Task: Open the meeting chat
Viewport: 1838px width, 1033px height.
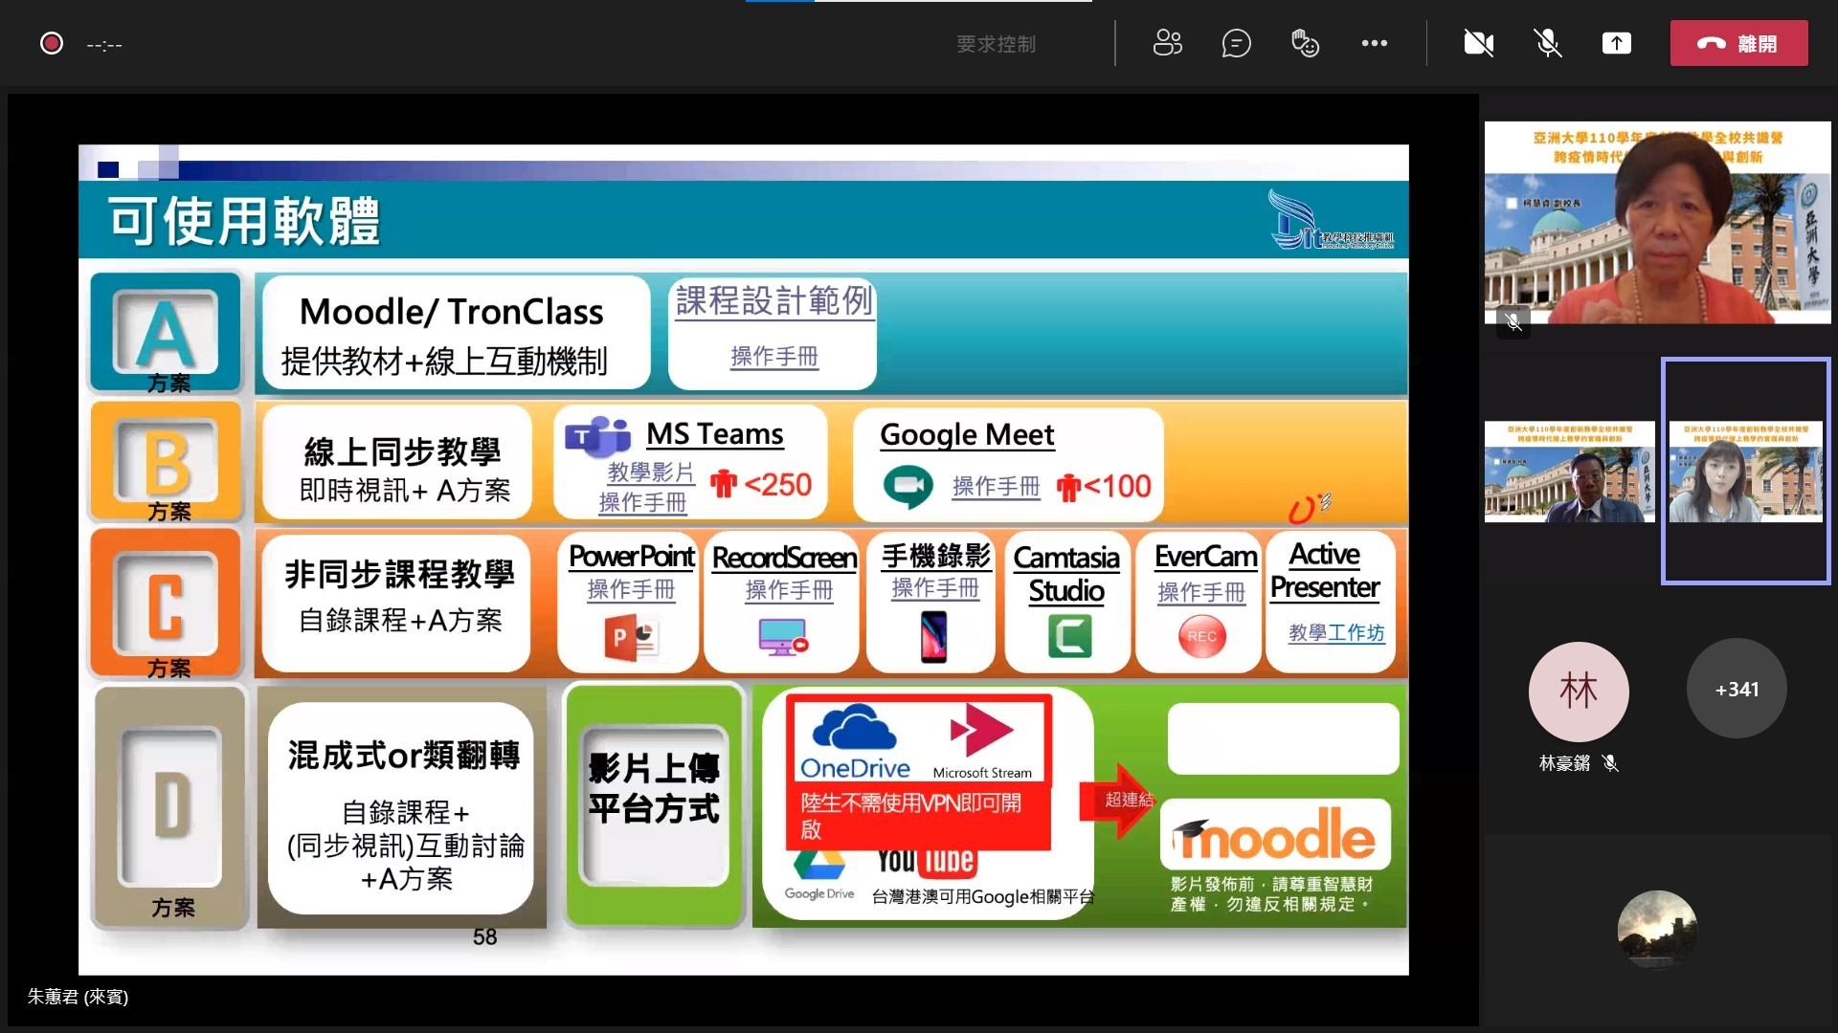Action: (1236, 43)
